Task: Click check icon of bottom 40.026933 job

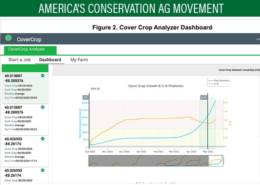Action: click(43, 170)
